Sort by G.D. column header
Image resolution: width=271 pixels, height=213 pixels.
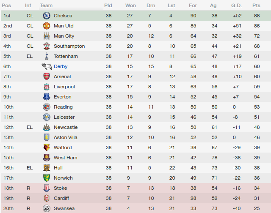(236, 5)
